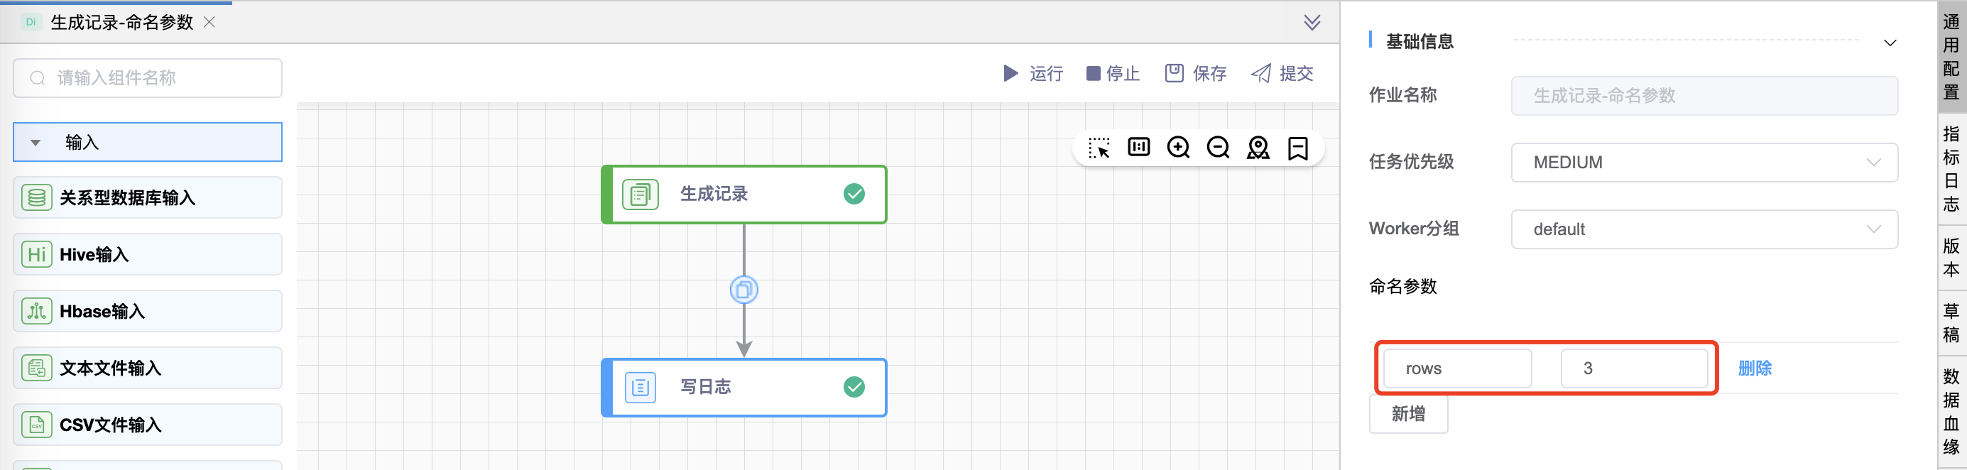Click the double-chevron collapse icon
The height and width of the screenshot is (470, 1967).
coord(1312,22)
